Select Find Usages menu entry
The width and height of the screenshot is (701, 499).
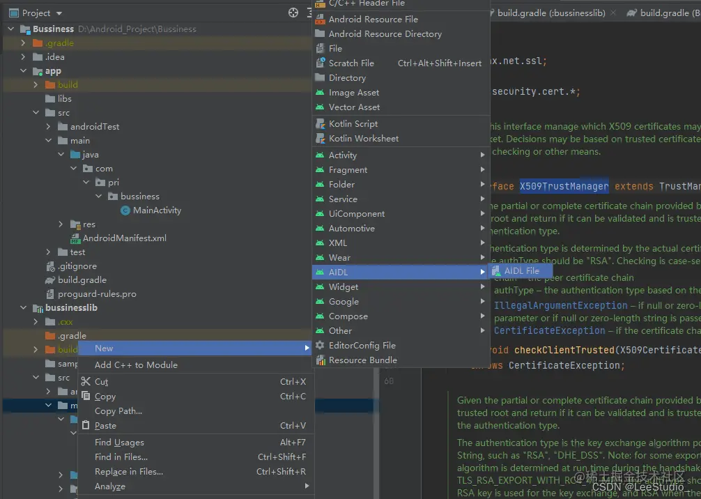(x=195, y=443)
